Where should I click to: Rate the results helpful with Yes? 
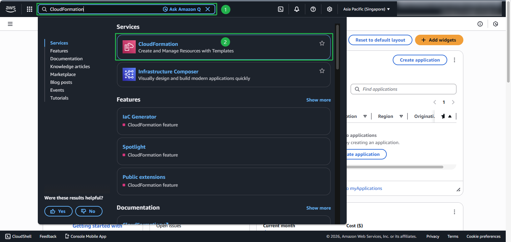coord(58,211)
